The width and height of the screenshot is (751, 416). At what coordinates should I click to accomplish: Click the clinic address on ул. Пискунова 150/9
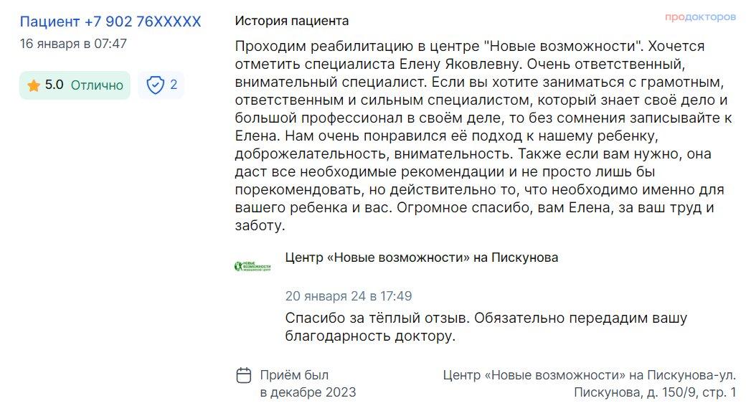[x=589, y=384]
